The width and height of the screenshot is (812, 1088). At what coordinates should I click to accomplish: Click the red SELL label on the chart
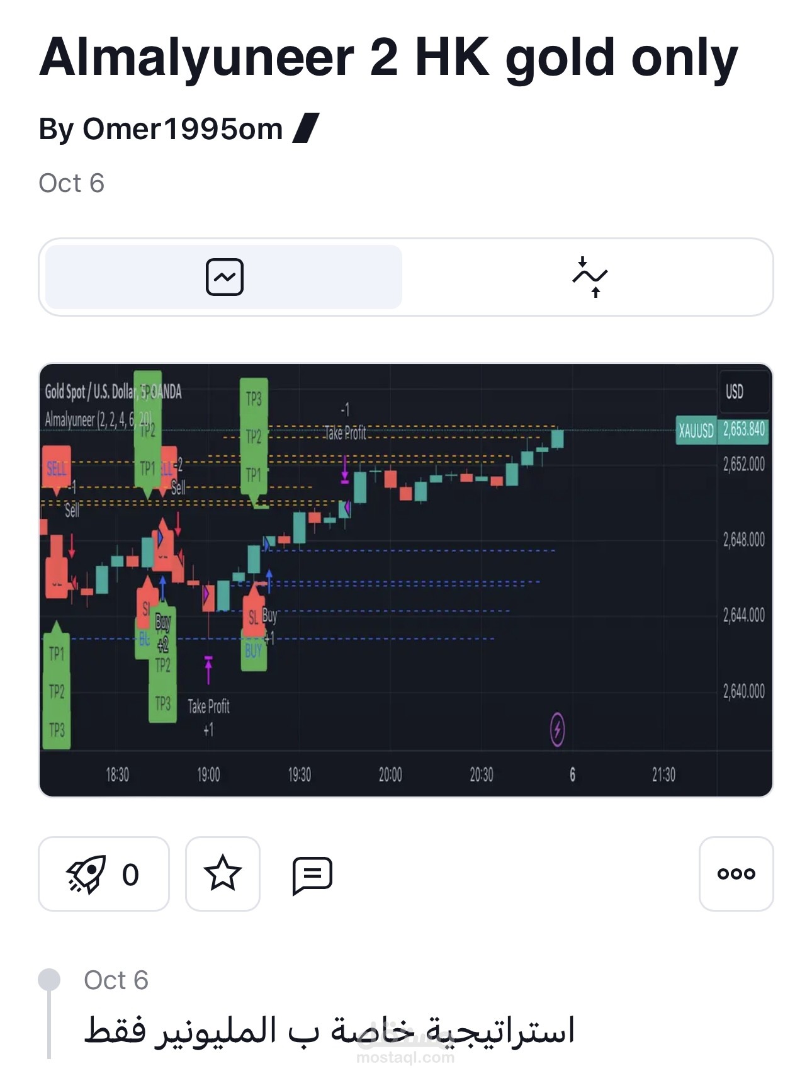pyautogui.click(x=55, y=469)
